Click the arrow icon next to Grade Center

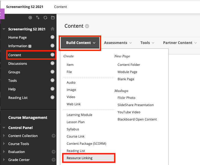tap(54, 160)
